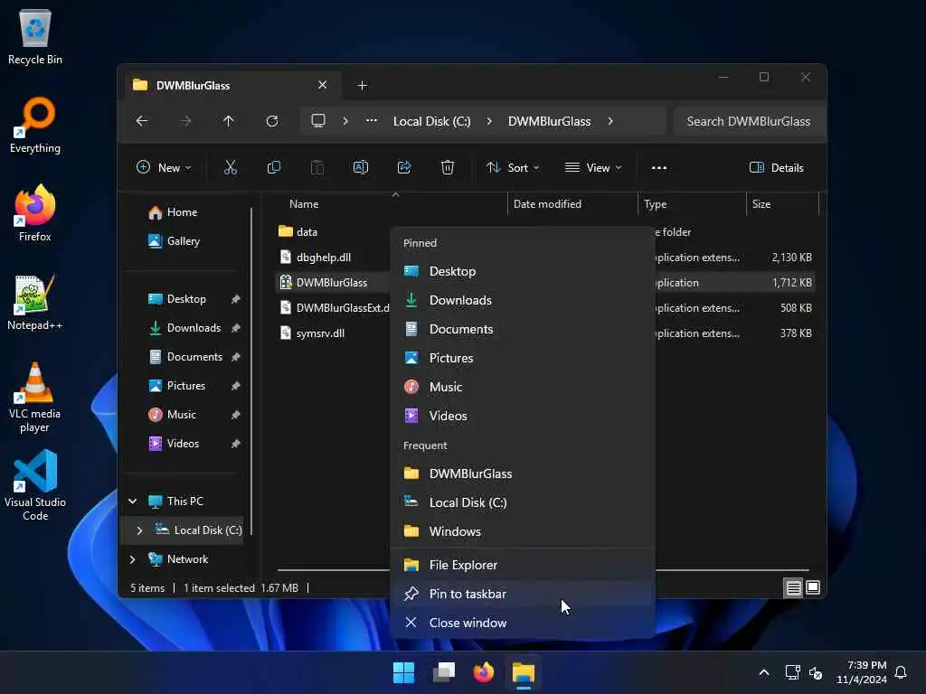Viewport: 926px width, 694px height.
Task: Select Downloads in jump list
Action: click(x=523, y=300)
